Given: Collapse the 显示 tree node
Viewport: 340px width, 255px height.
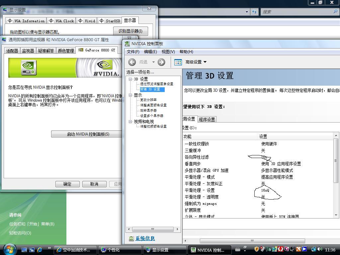Looking at the screenshot, I should click(130, 95).
